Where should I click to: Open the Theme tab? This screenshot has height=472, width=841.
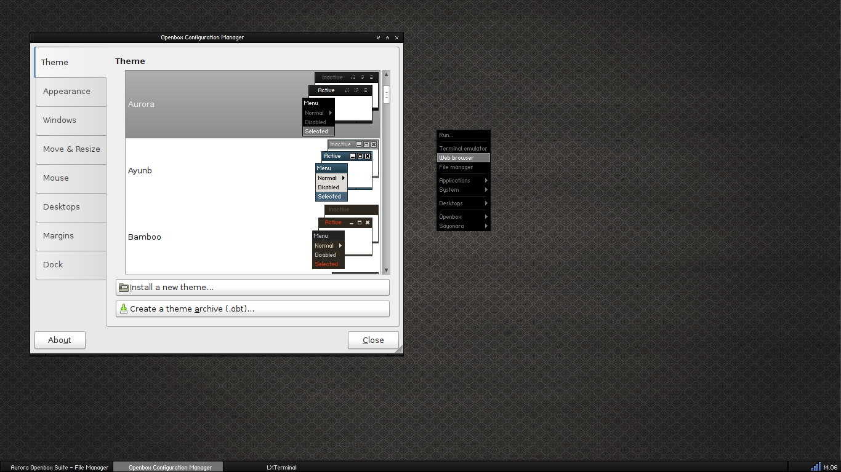click(x=71, y=62)
